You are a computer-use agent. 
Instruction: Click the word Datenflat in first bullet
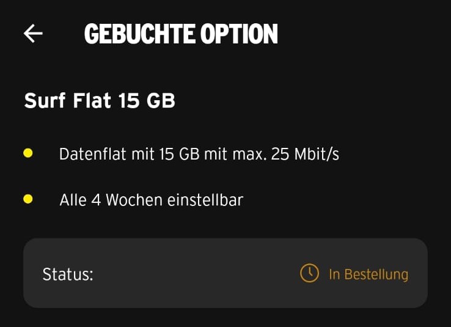pos(93,154)
